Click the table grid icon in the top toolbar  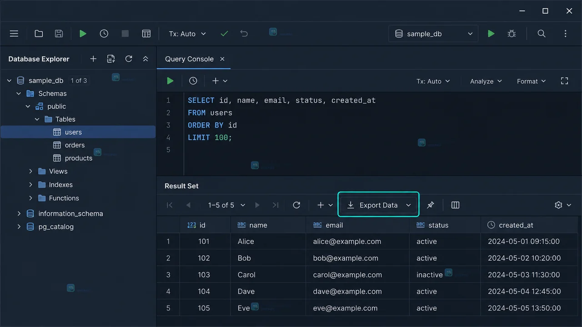coord(146,34)
